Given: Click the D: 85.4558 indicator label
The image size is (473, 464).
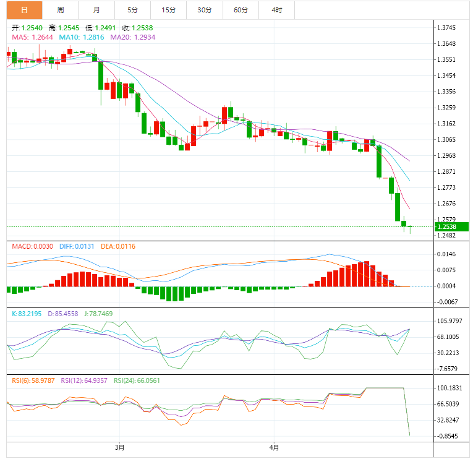Looking at the screenshot, I should [x=62, y=314].
